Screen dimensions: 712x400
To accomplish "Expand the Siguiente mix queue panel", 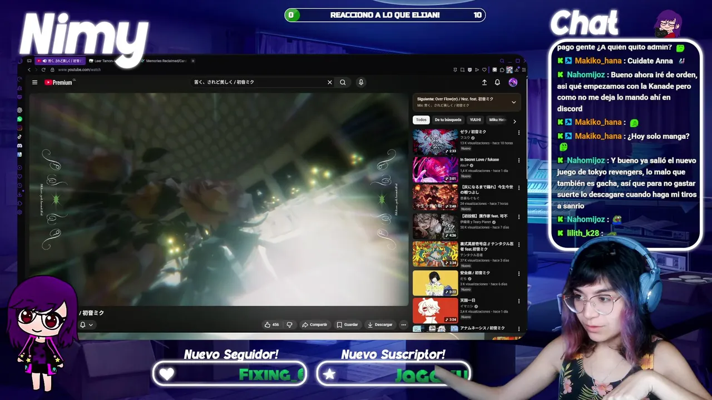I will pos(513,102).
